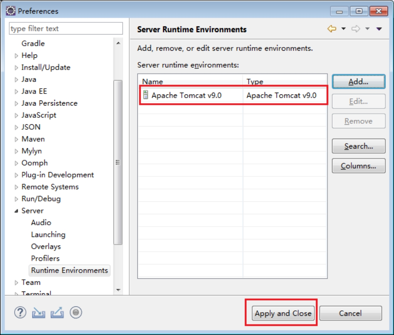Expand the Run/Debug node
This screenshot has width=394, height=335.
coord(16,199)
